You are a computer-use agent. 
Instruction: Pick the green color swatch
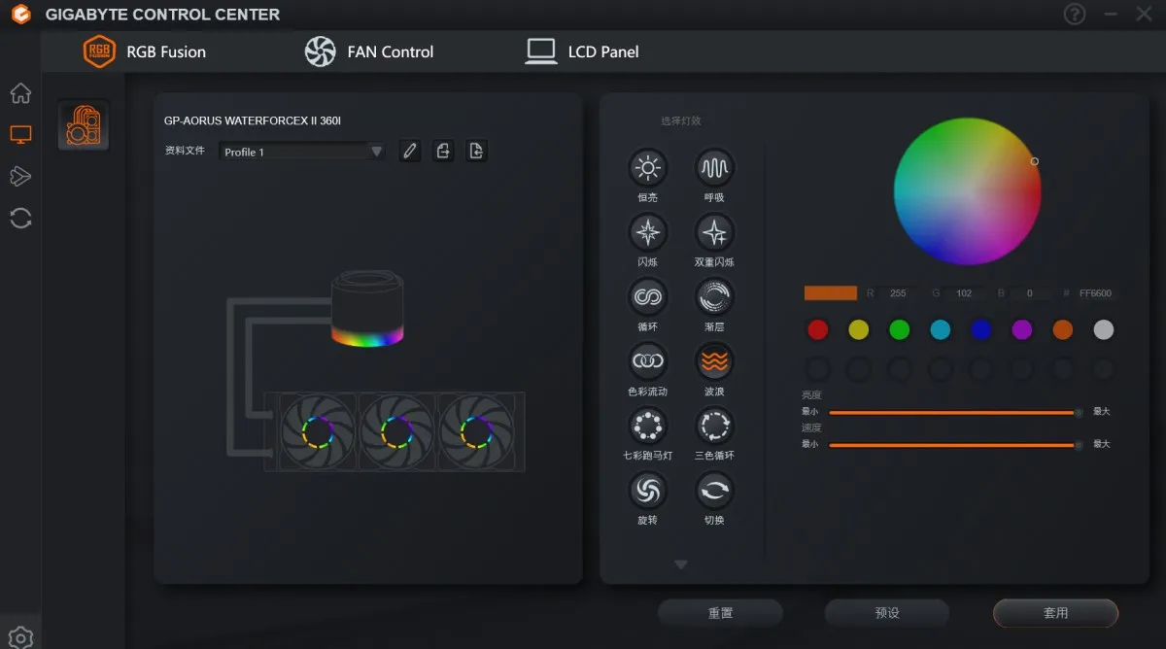tap(899, 330)
